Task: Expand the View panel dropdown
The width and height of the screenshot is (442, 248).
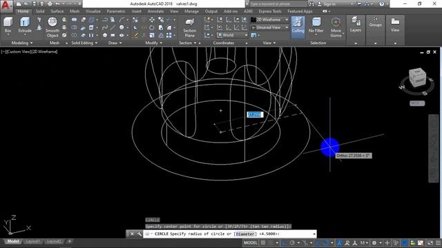Action: point(269,43)
